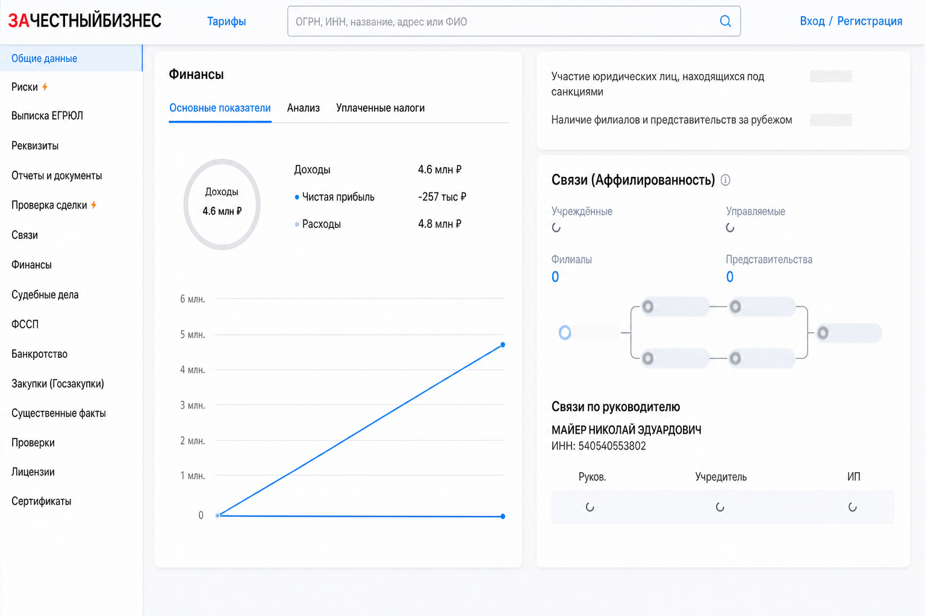Click the Доходы donut chart
This screenshot has height=616, width=925.
pos(222,204)
